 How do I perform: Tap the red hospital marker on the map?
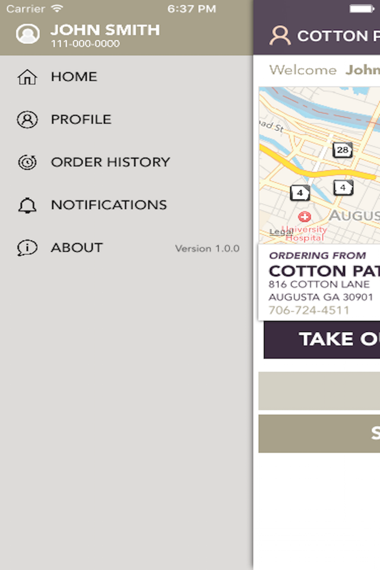(x=305, y=217)
